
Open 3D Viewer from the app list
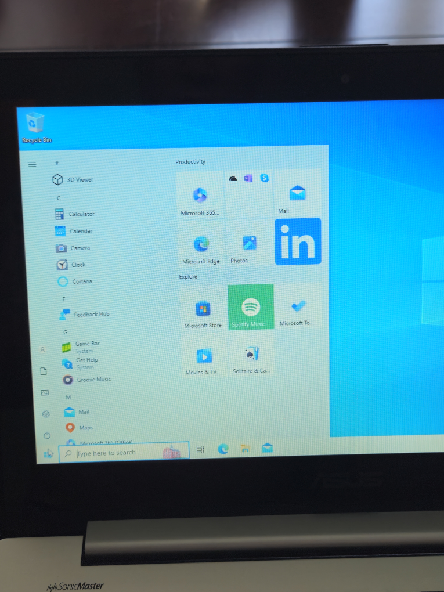click(x=73, y=180)
